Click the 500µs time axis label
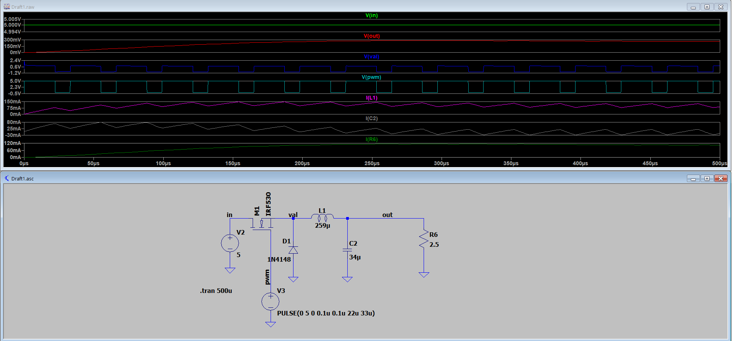This screenshot has height=341, width=732. [719, 163]
